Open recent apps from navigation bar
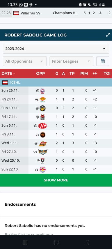 25,242
